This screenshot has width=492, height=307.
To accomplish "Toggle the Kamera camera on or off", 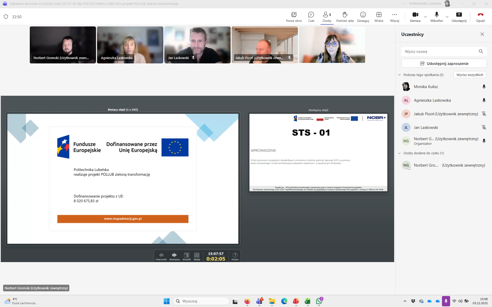I will [415, 17].
